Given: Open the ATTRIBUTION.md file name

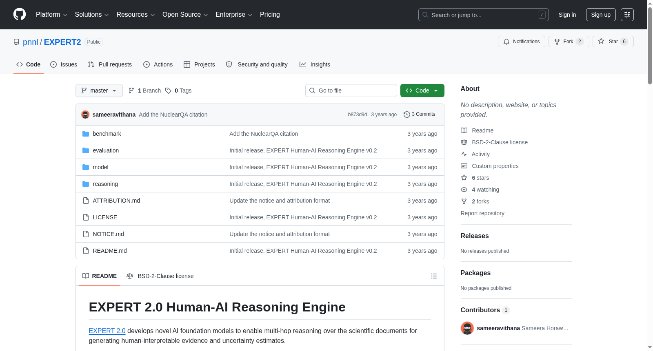Looking at the screenshot, I should pyautogui.click(x=116, y=201).
